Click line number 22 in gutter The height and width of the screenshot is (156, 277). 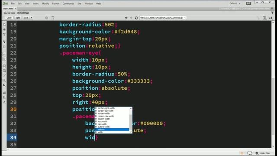[x=13, y=53]
